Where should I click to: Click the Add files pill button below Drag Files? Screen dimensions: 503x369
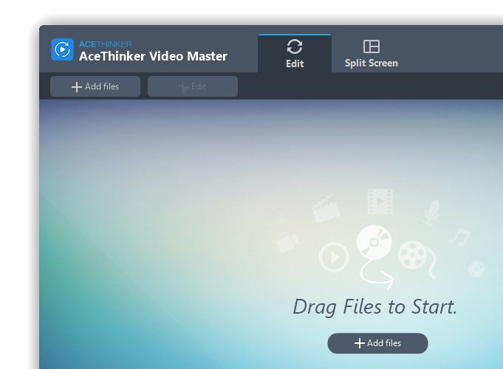coord(377,343)
